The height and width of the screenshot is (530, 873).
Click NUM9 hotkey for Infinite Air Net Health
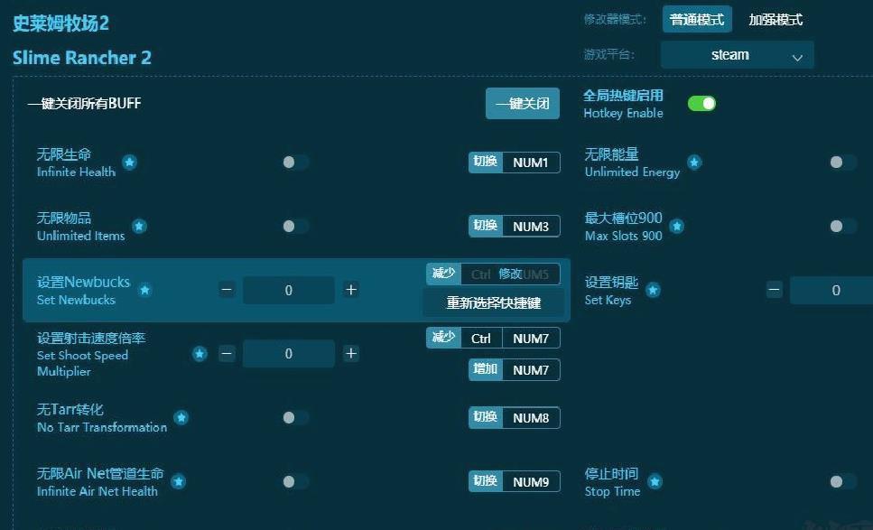515,482
